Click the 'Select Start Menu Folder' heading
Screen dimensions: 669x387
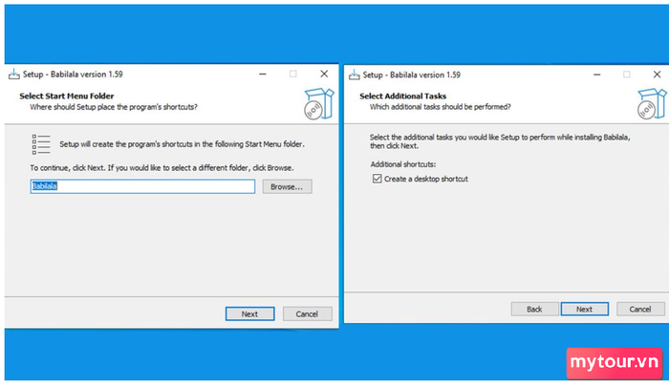click(x=67, y=96)
